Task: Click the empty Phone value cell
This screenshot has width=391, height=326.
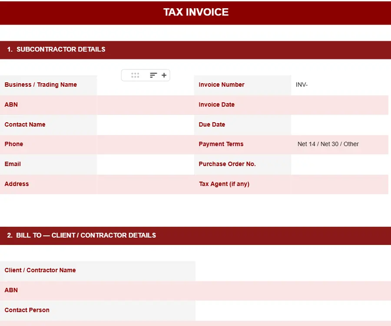Action: tap(145, 144)
